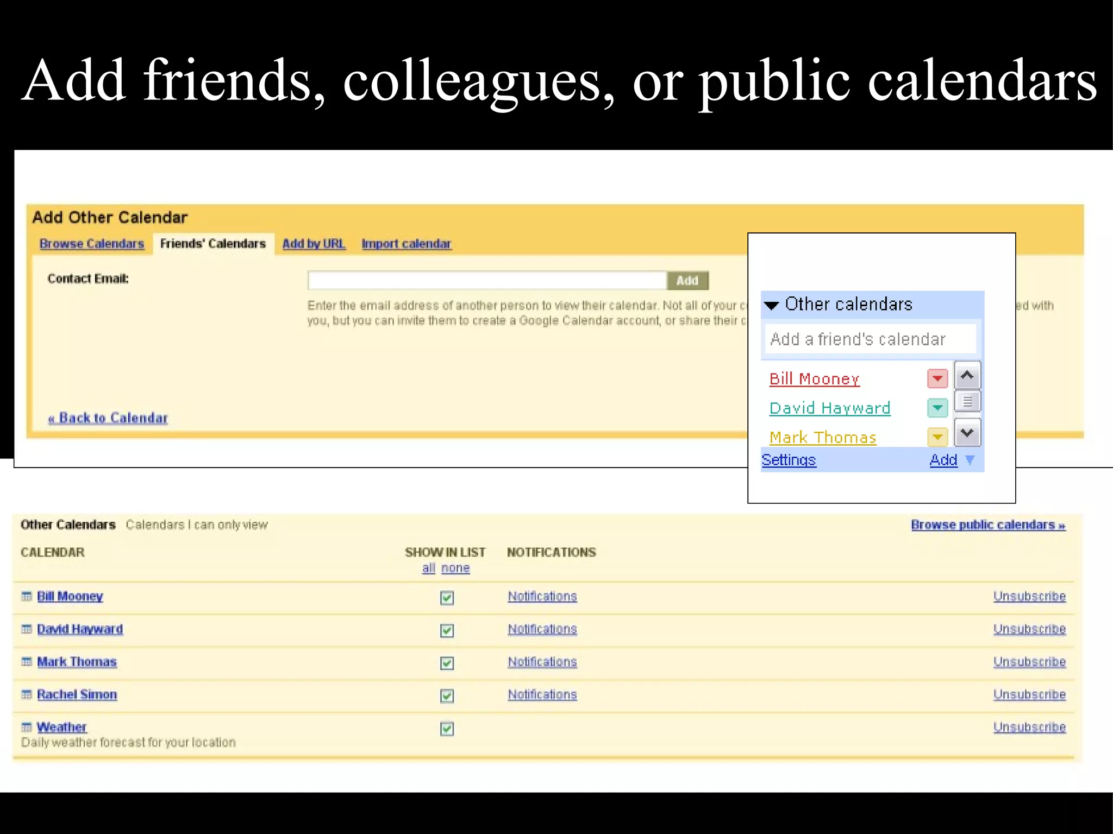Open the Import calendar tab
Image resolution: width=1113 pixels, height=834 pixels.
pyautogui.click(x=407, y=244)
